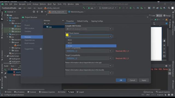The image size is (175, 98).
Task: Switch editor to Design view
Action: pos(167,16)
